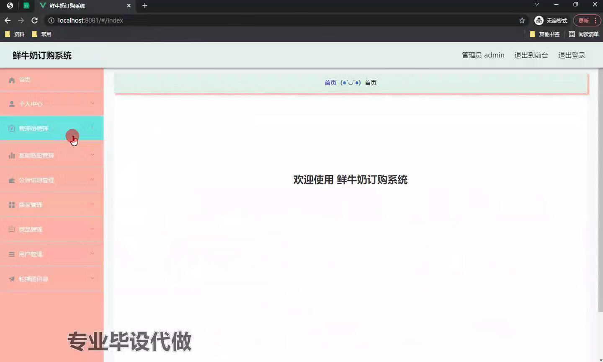
Task: Open the tab search chevron in title bar
Action: 537,4
